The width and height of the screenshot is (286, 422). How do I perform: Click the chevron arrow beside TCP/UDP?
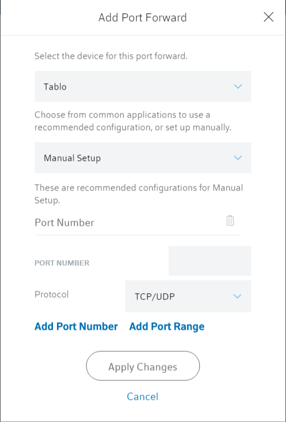[x=238, y=297]
